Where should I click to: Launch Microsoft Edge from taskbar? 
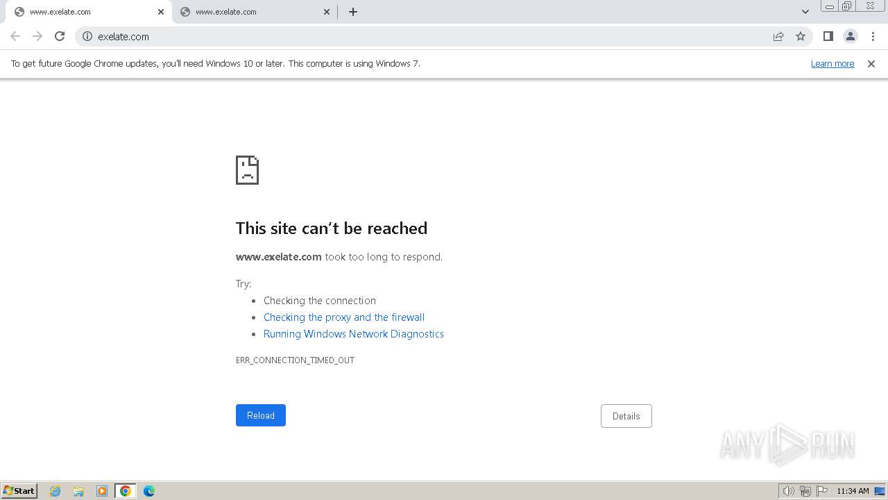149,491
